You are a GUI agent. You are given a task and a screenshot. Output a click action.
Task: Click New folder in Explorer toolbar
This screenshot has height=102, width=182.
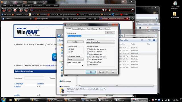[x=124, y=40]
